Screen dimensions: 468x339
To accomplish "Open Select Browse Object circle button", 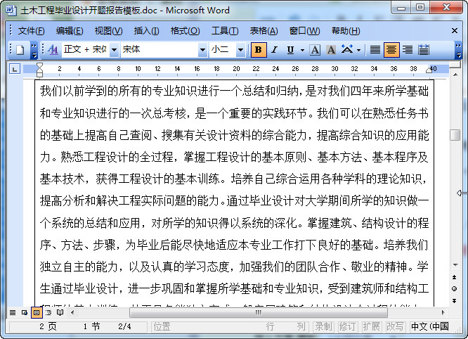I will [454, 289].
